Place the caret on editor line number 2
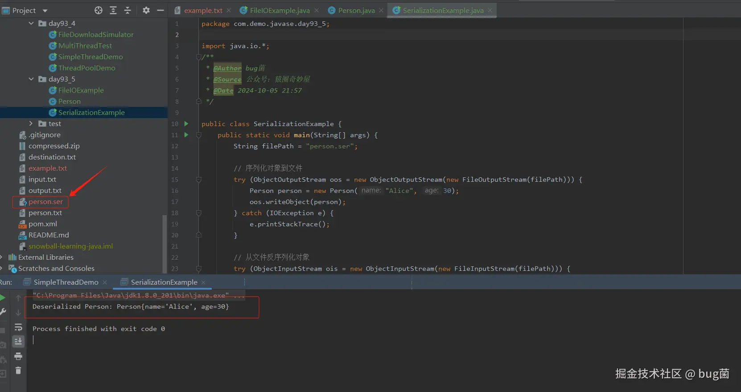 click(177, 35)
